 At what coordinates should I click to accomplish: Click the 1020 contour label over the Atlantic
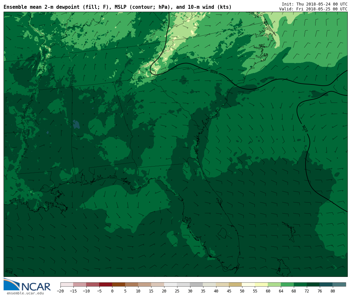coord(305,129)
